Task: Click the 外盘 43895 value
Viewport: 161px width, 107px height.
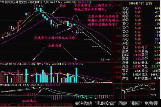Action: (x=131, y=66)
